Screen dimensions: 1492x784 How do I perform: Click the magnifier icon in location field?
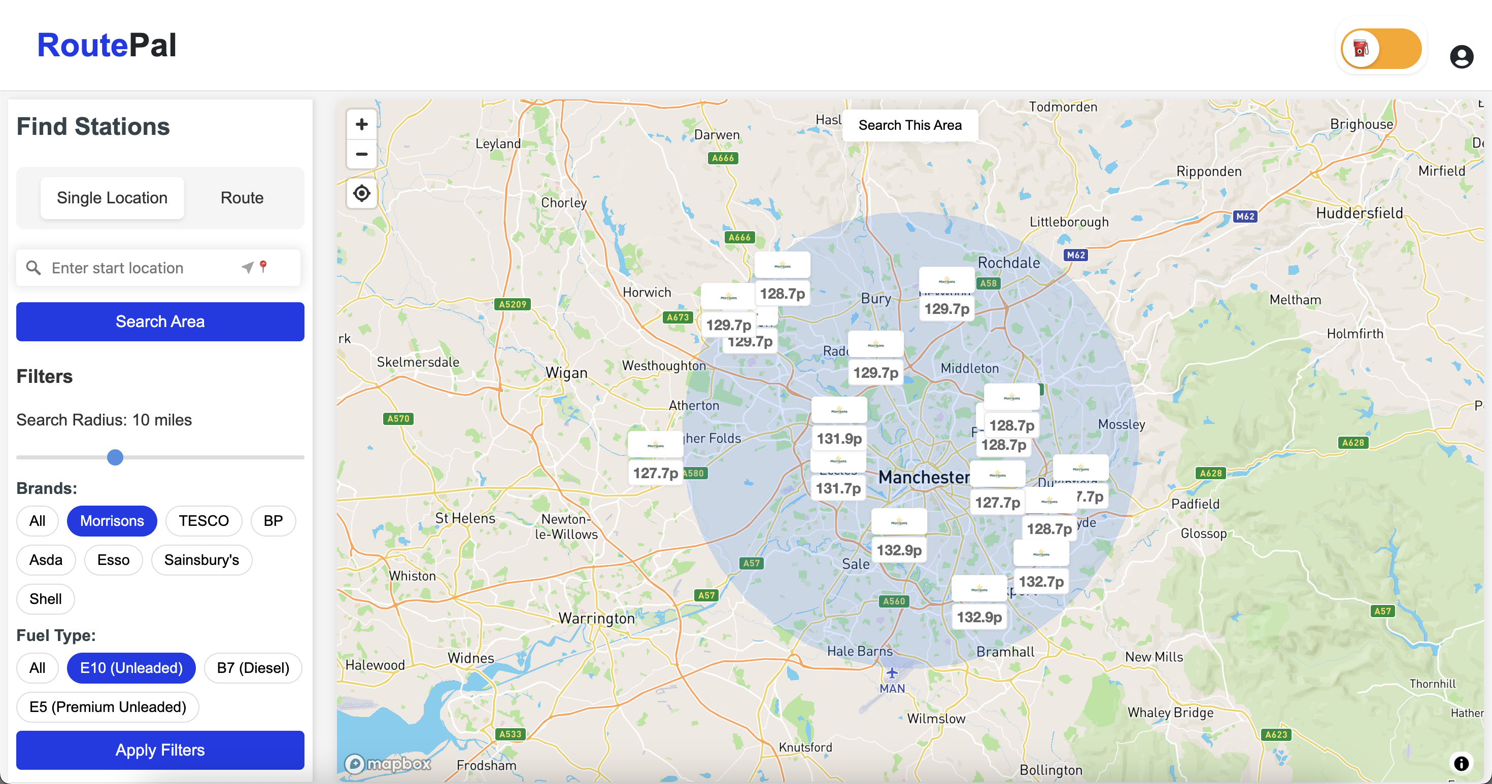click(33, 268)
